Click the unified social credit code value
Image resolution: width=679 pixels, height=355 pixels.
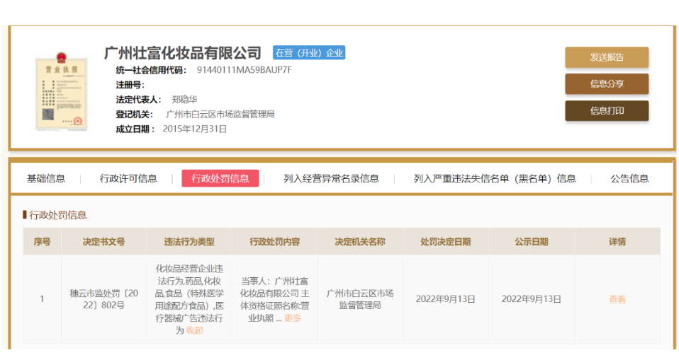click(244, 70)
